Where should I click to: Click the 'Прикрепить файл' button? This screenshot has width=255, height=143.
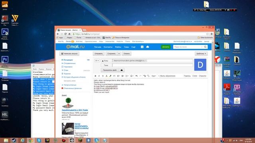tap(110, 70)
